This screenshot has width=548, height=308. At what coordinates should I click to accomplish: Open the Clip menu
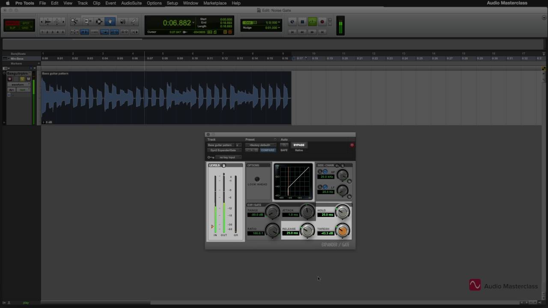tap(96, 3)
